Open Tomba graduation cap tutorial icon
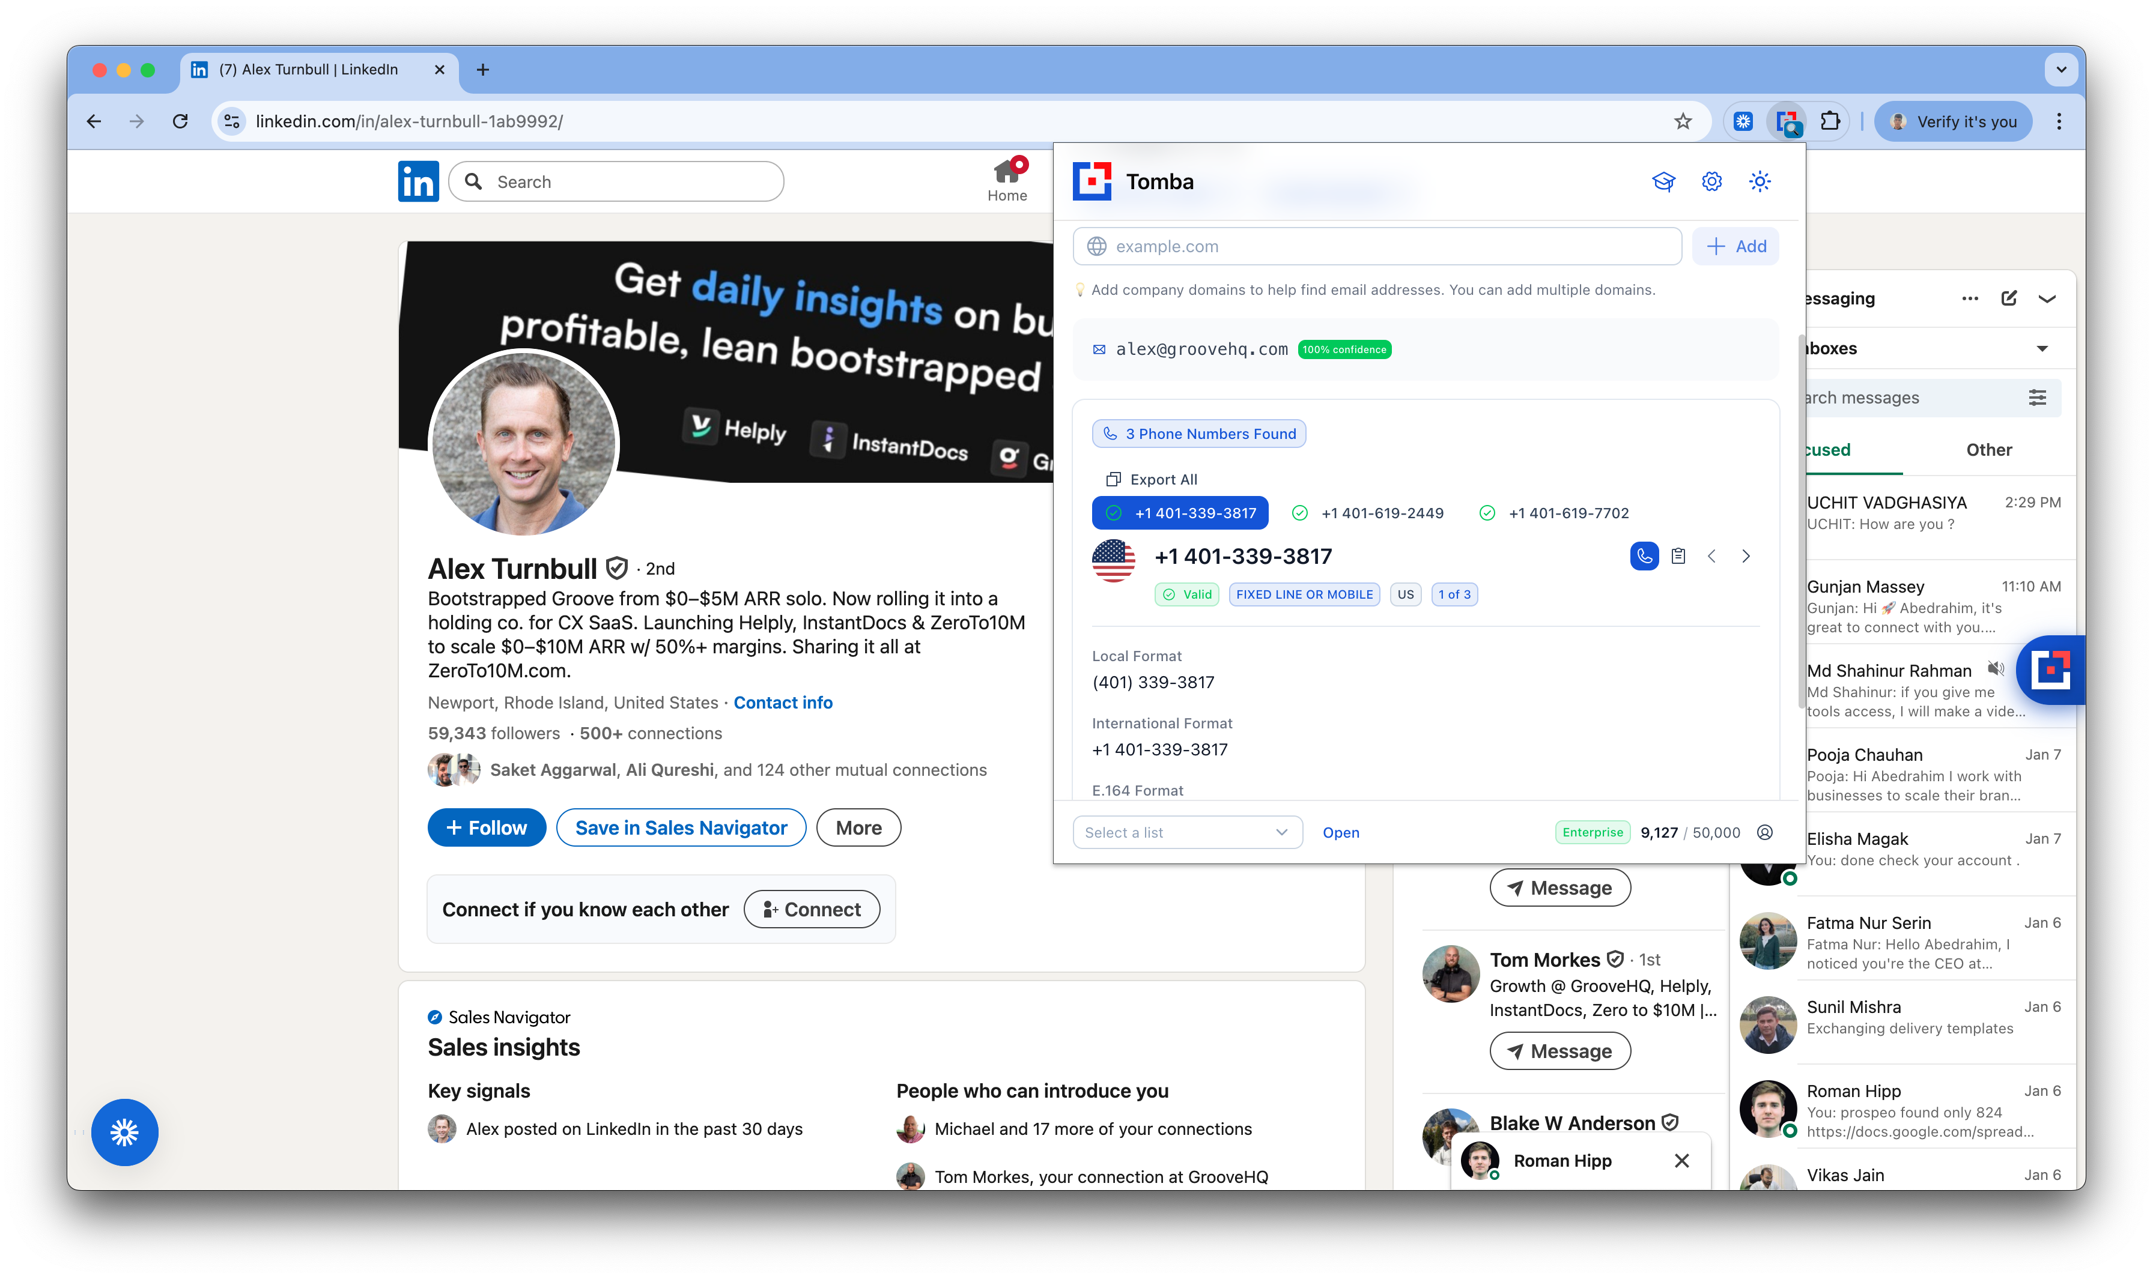 tap(1663, 182)
